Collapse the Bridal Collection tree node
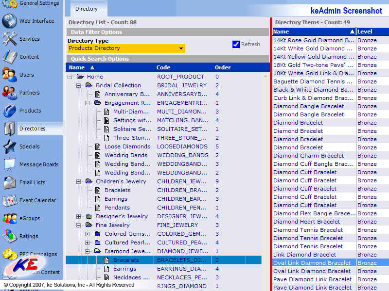Viewport: 389px width, 291px height. tap(79, 85)
